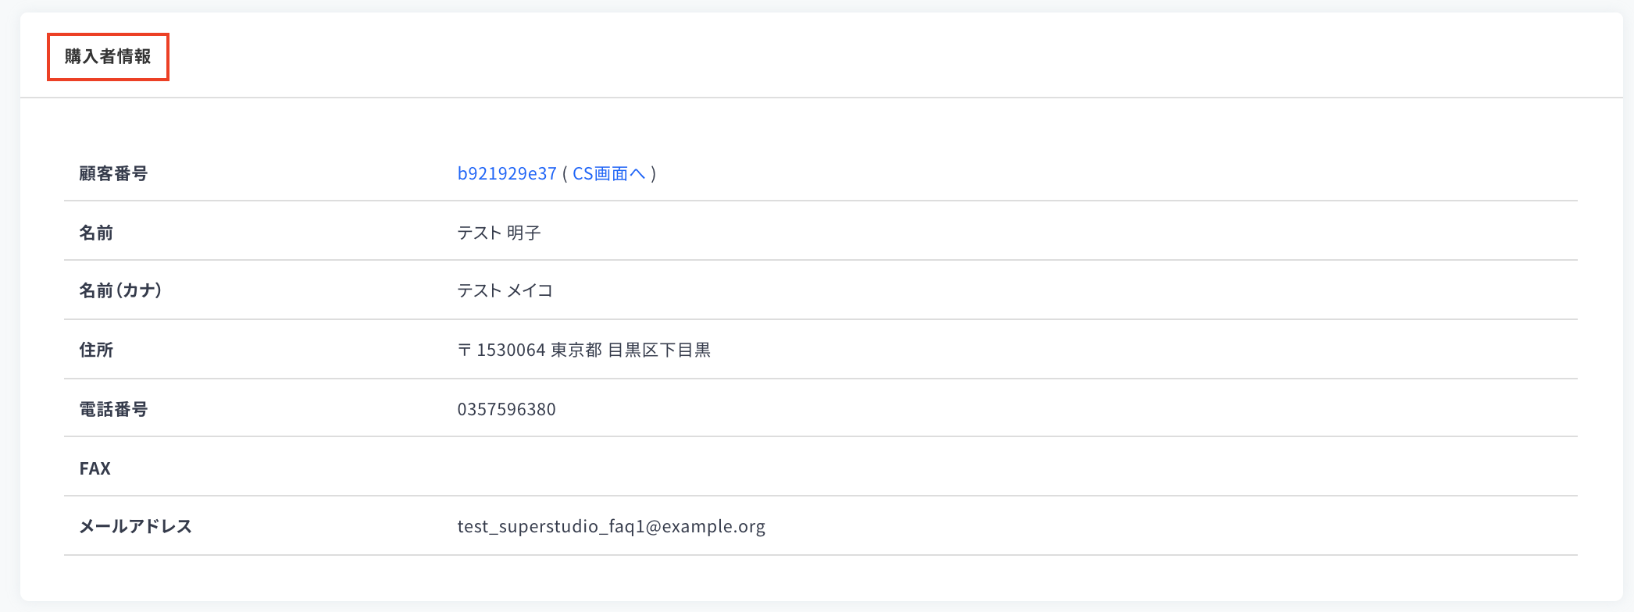Click the phone number 0357596380

(x=506, y=409)
